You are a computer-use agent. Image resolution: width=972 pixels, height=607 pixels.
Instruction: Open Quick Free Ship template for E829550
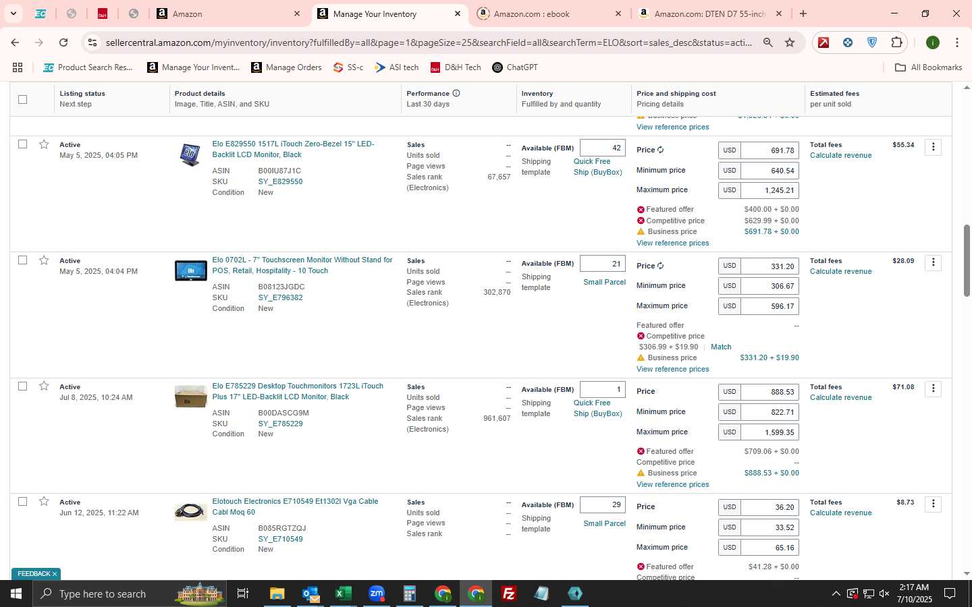click(597, 167)
